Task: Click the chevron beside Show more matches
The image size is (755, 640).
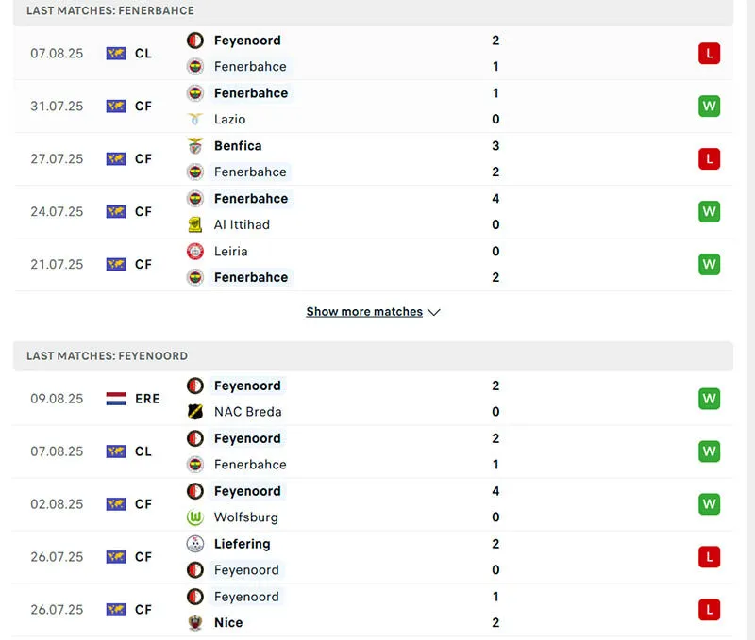Action: pyautogui.click(x=434, y=312)
